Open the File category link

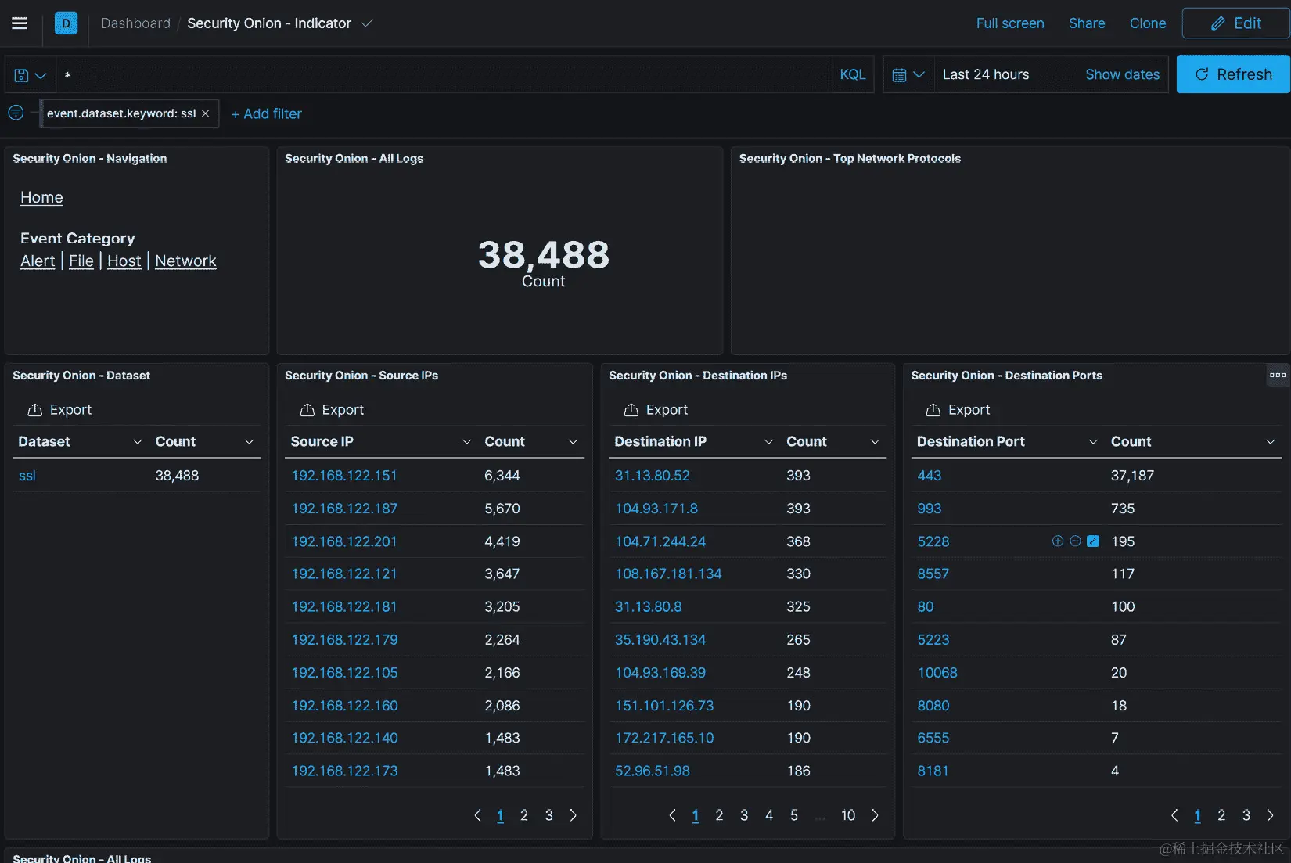[x=81, y=261]
